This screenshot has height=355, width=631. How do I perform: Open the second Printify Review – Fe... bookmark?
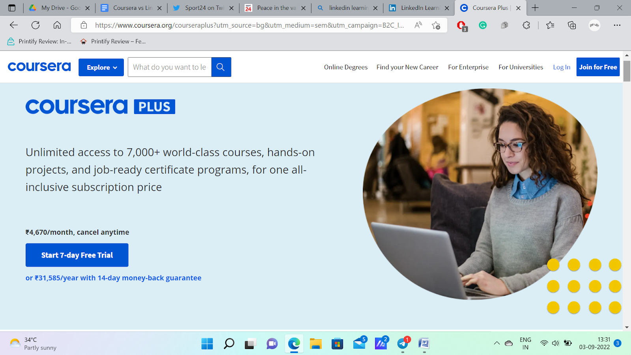113,41
